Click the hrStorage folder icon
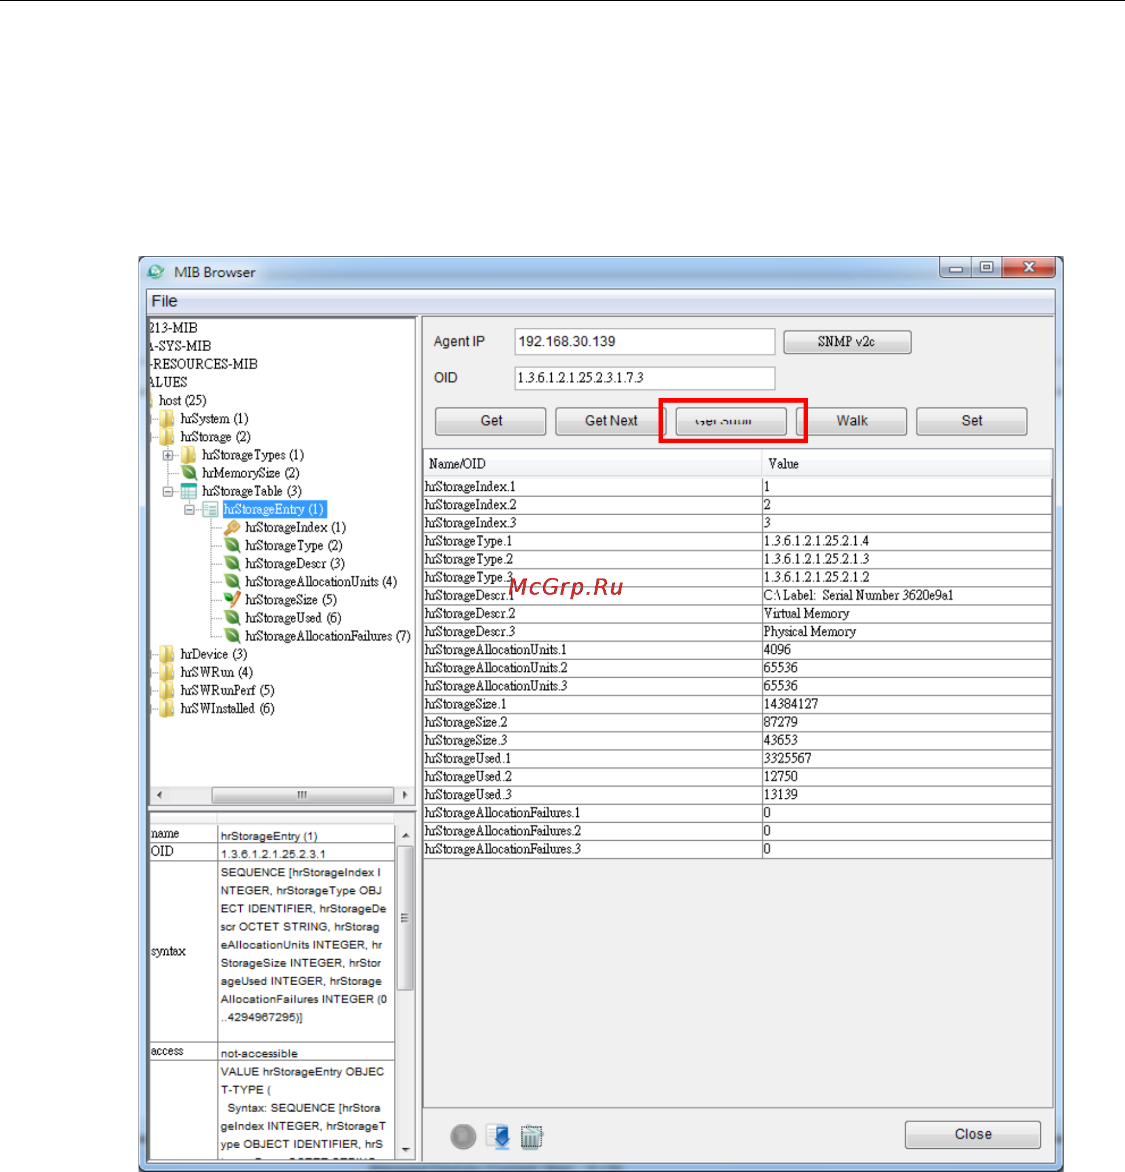 167,436
